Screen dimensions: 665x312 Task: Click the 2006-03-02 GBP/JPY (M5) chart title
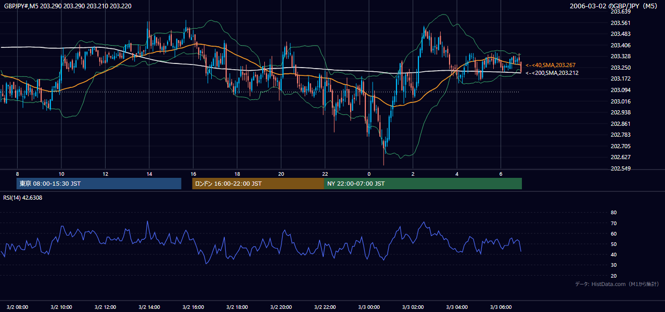[615, 6]
